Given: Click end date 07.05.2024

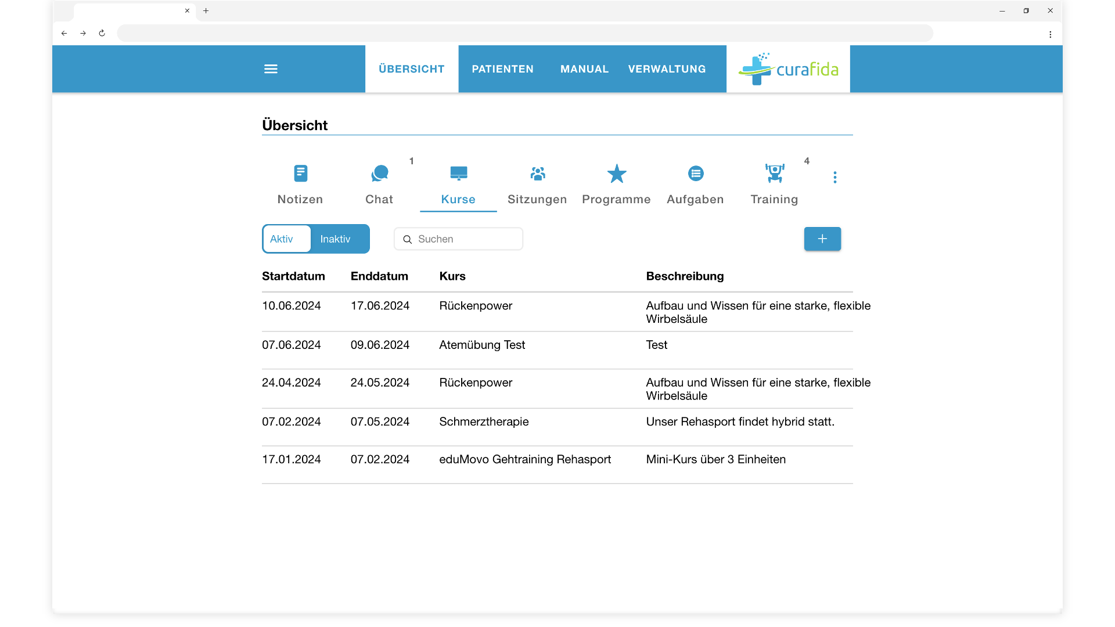Looking at the screenshot, I should click(x=380, y=422).
